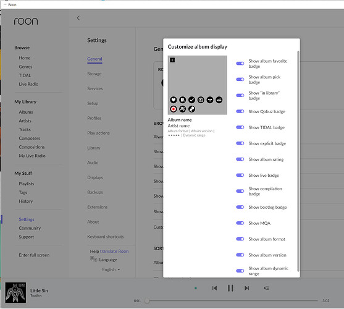Open the play queue icon
Image resolution: width=344 pixels, height=309 pixels.
point(266,288)
